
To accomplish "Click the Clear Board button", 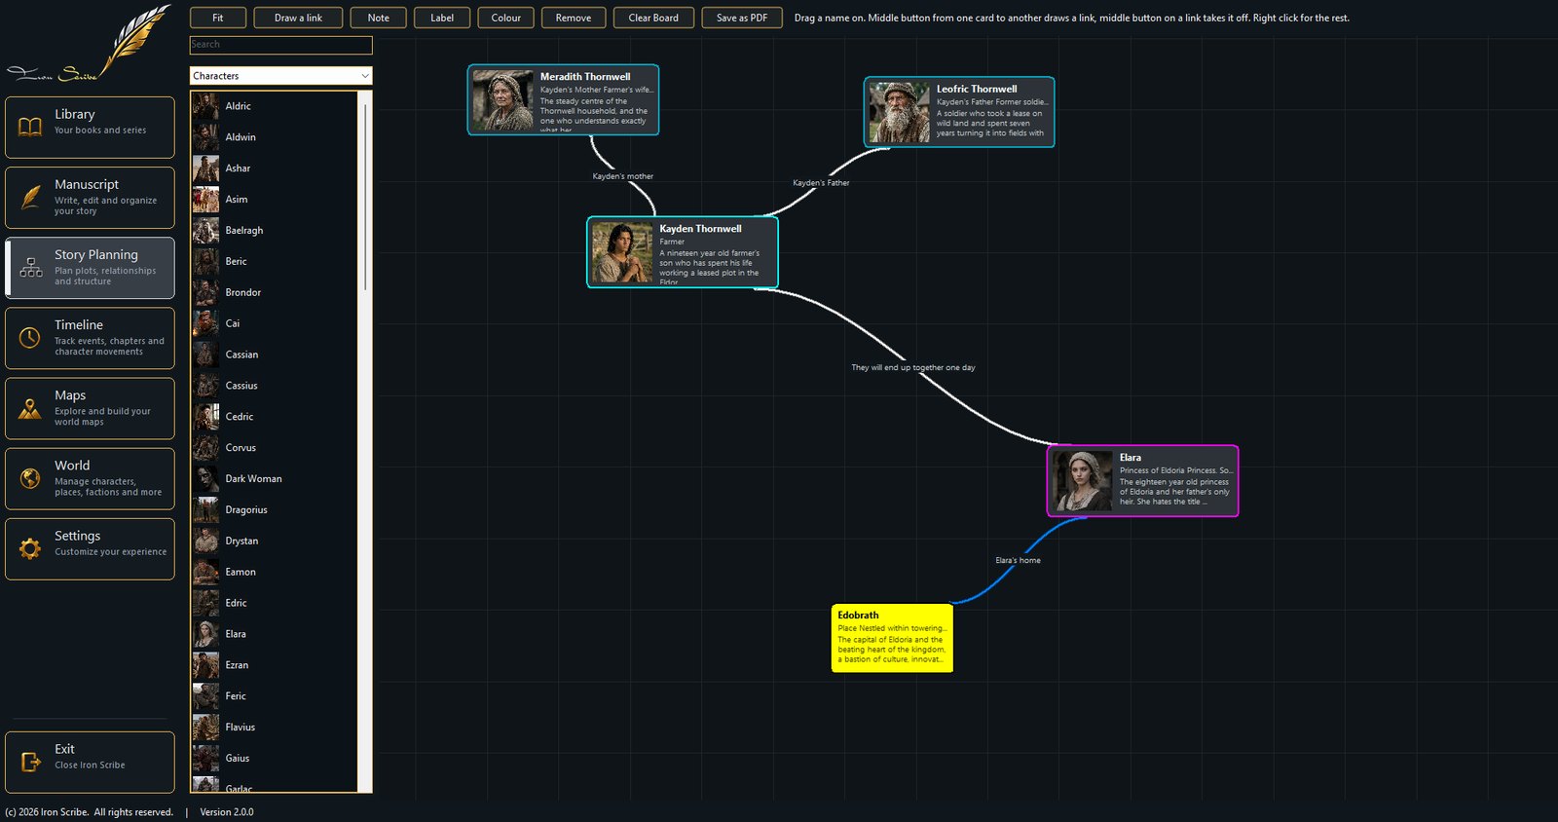I will coord(653,18).
